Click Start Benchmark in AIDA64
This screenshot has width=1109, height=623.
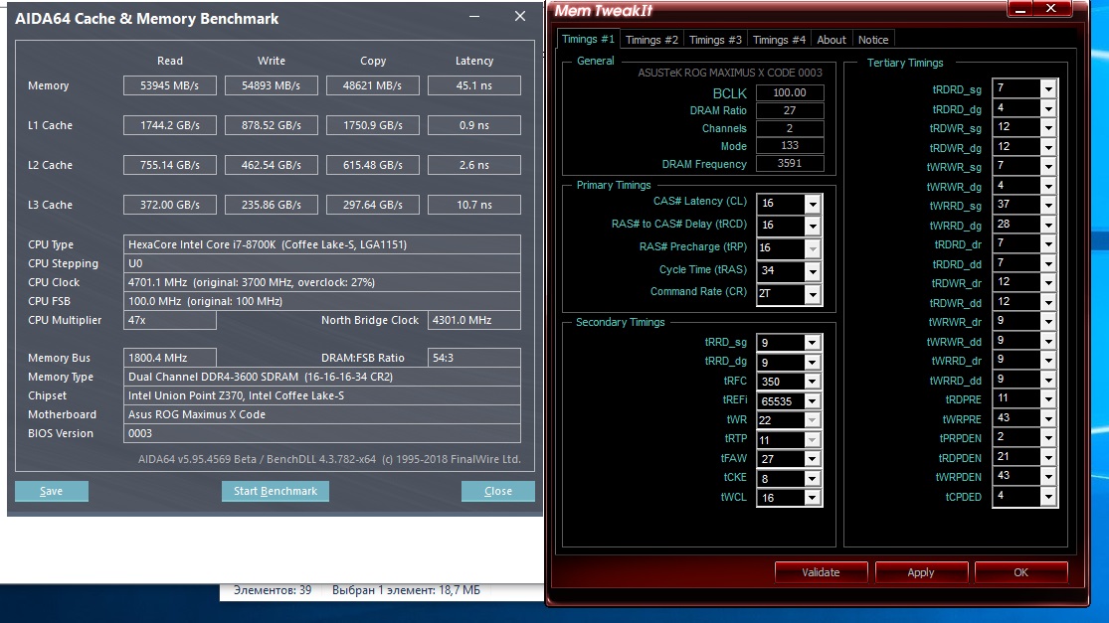(276, 491)
